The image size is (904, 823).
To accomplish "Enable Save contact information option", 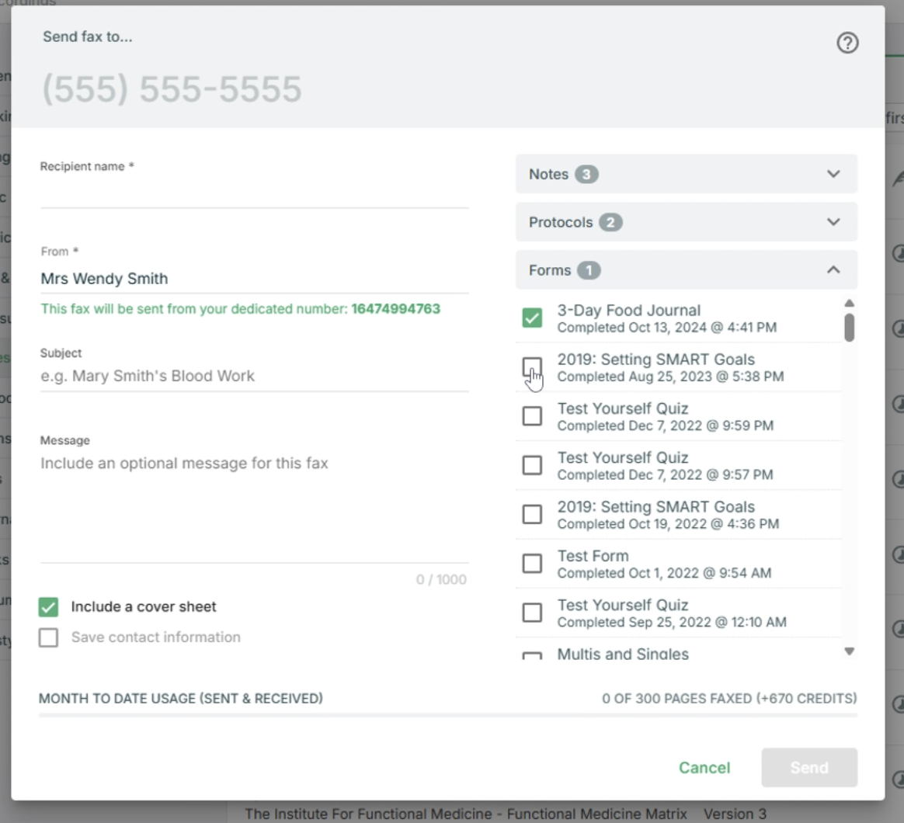I will tap(49, 637).
